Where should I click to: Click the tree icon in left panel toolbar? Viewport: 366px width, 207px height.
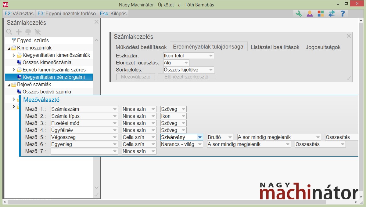coord(28,32)
